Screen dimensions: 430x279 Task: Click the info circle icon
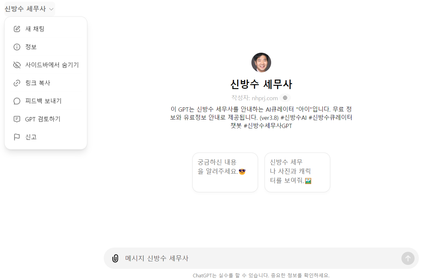point(17,47)
